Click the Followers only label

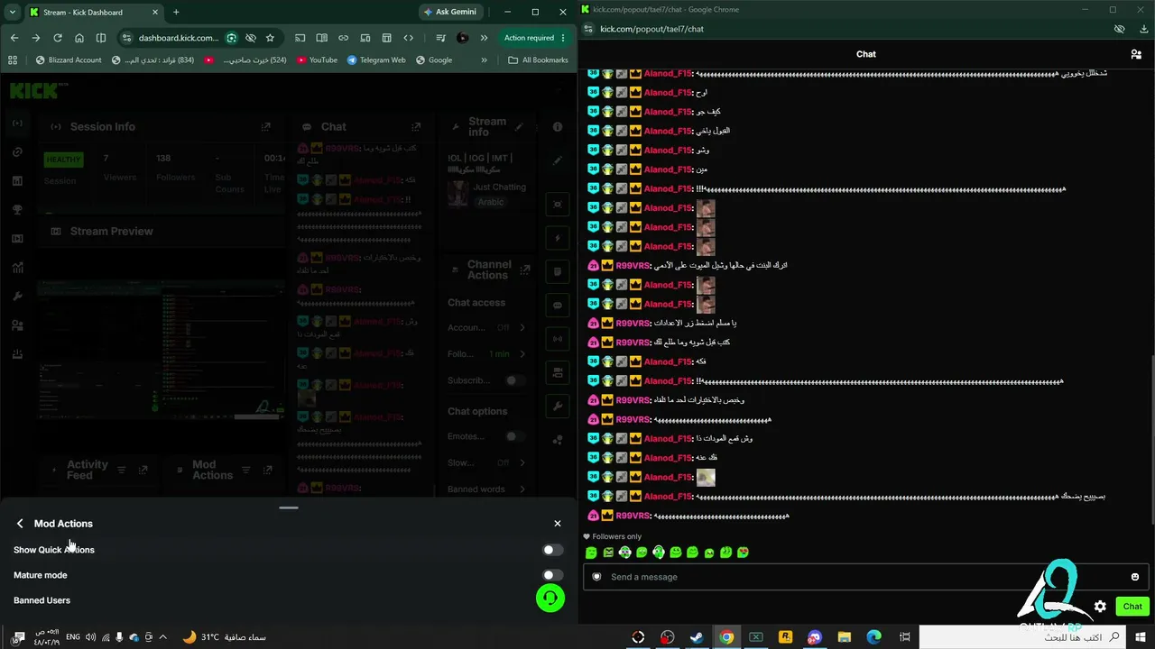click(617, 536)
